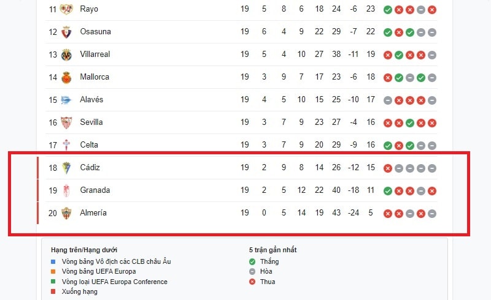Click the Villarreal club crest
Image resolution: width=491 pixels, height=300 pixels.
(66, 54)
